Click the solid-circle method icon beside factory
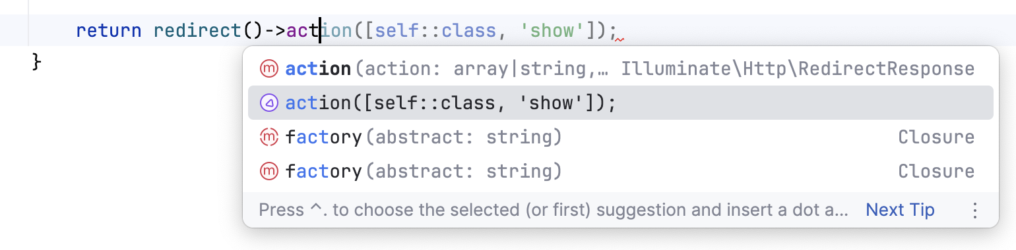 (269, 171)
